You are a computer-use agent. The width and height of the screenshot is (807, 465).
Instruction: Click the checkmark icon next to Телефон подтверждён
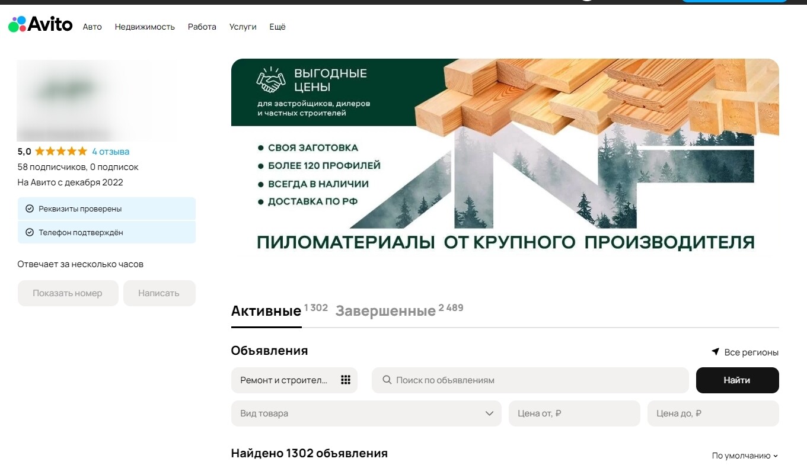tap(29, 233)
